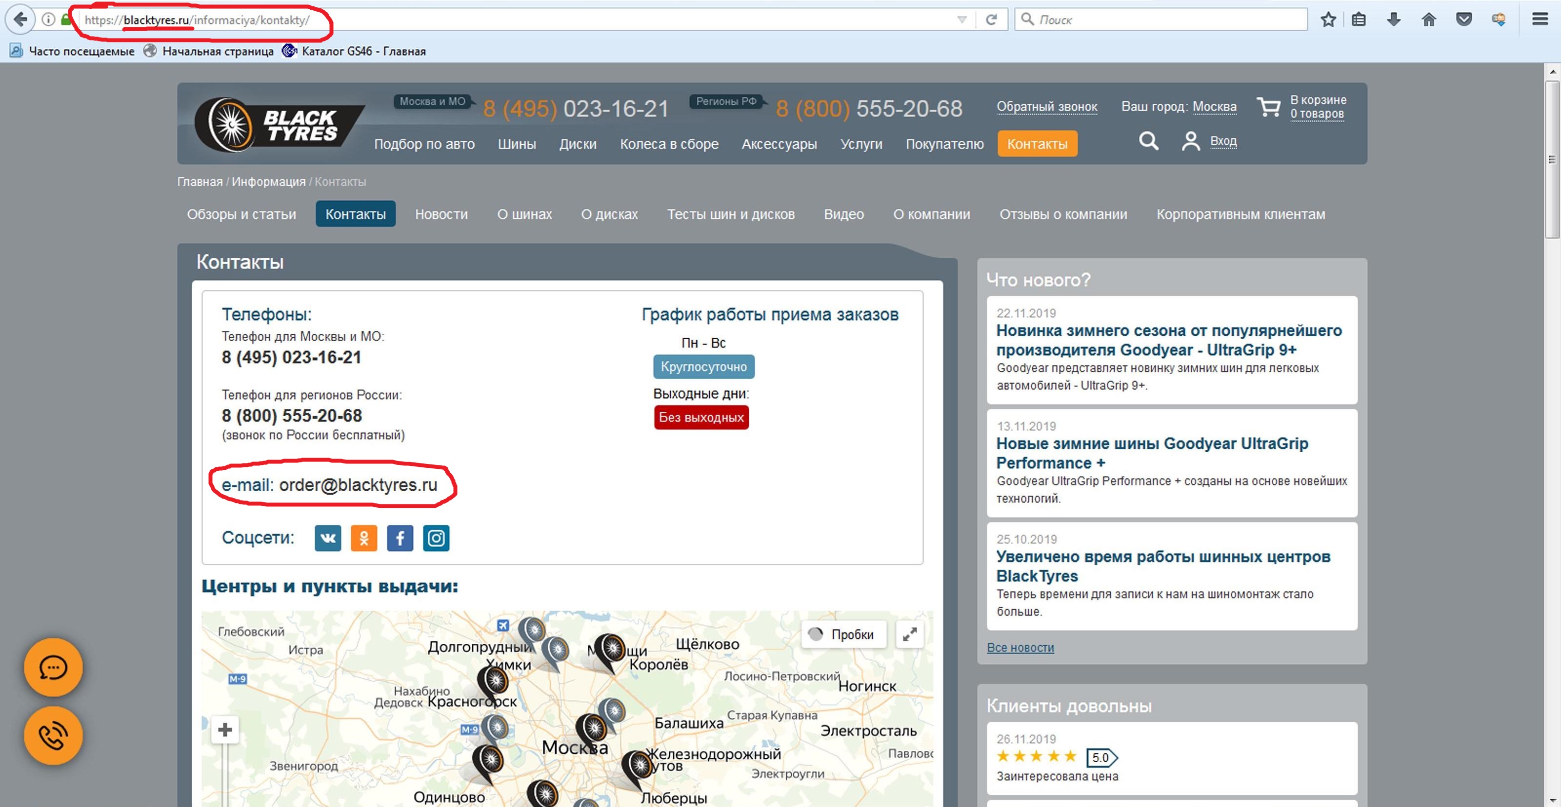The width and height of the screenshot is (1561, 807).
Task: Switch to the 'Отзывы о компании' tab
Action: click(1063, 214)
